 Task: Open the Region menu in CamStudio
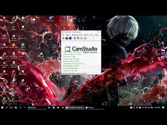(x=68, y=35)
